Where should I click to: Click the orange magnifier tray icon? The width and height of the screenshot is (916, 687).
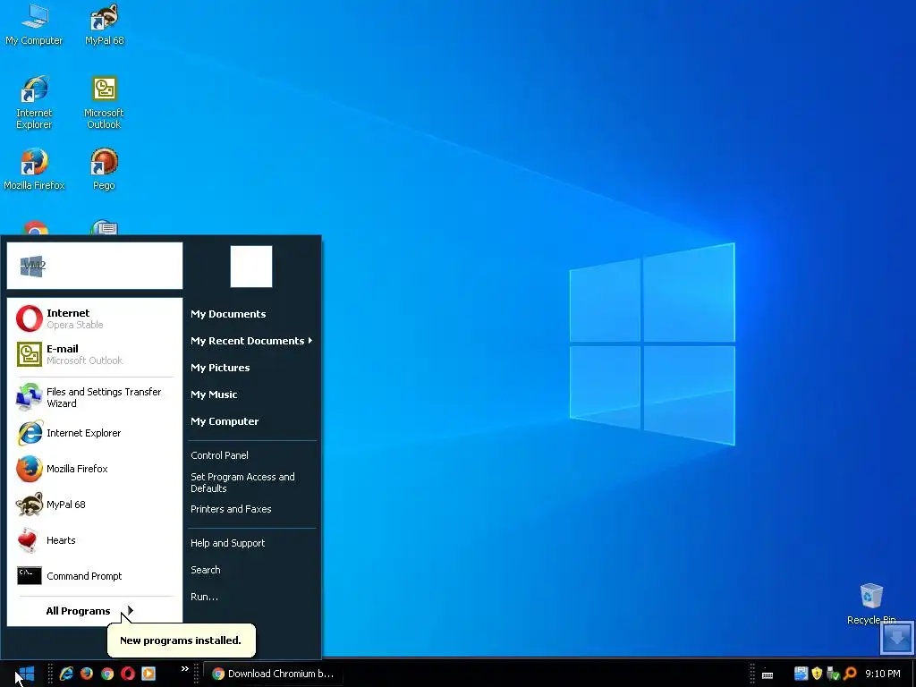click(850, 674)
